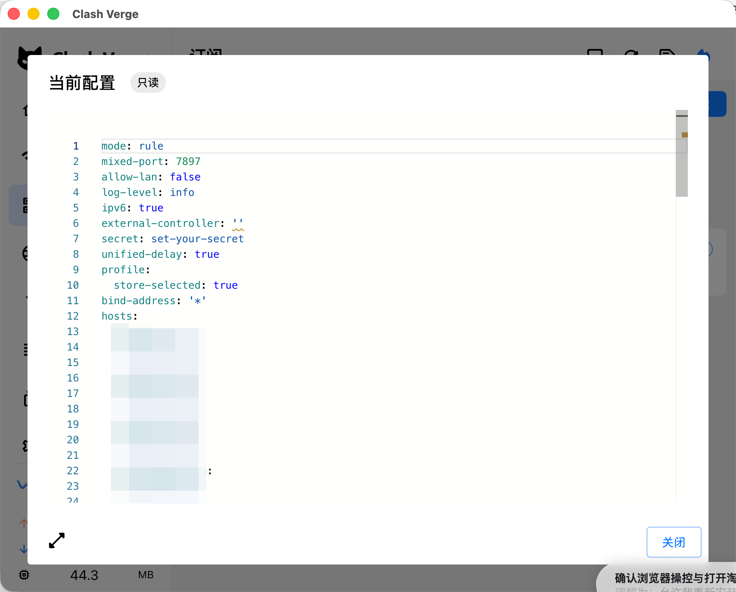
Task: Click the green zoom window button
Action: (53, 14)
